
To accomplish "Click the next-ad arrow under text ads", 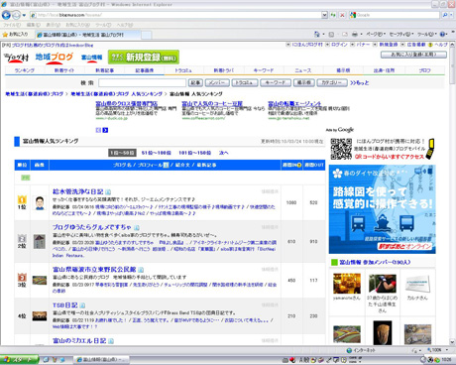I will (x=105, y=130).
